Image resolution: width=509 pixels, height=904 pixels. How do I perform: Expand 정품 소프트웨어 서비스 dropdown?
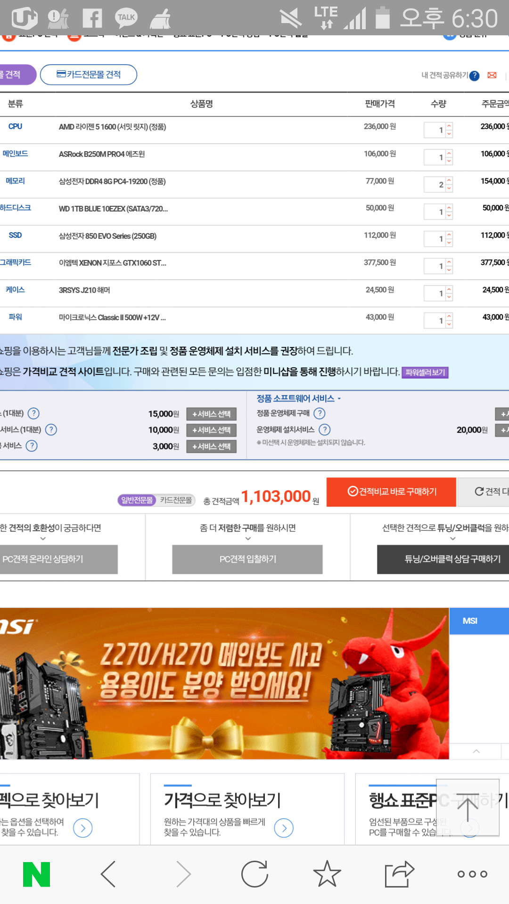(x=298, y=399)
